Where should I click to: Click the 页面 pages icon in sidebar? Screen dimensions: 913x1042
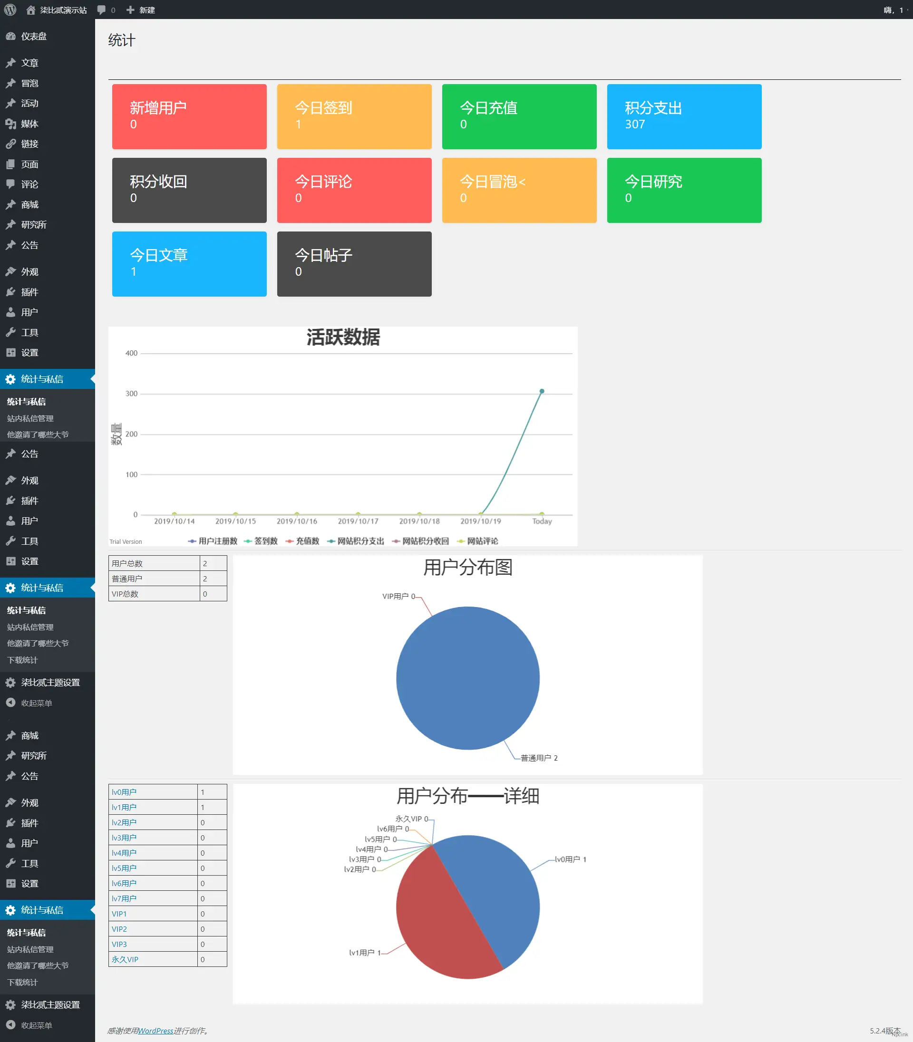pyautogui.click(x=10, y=164)
